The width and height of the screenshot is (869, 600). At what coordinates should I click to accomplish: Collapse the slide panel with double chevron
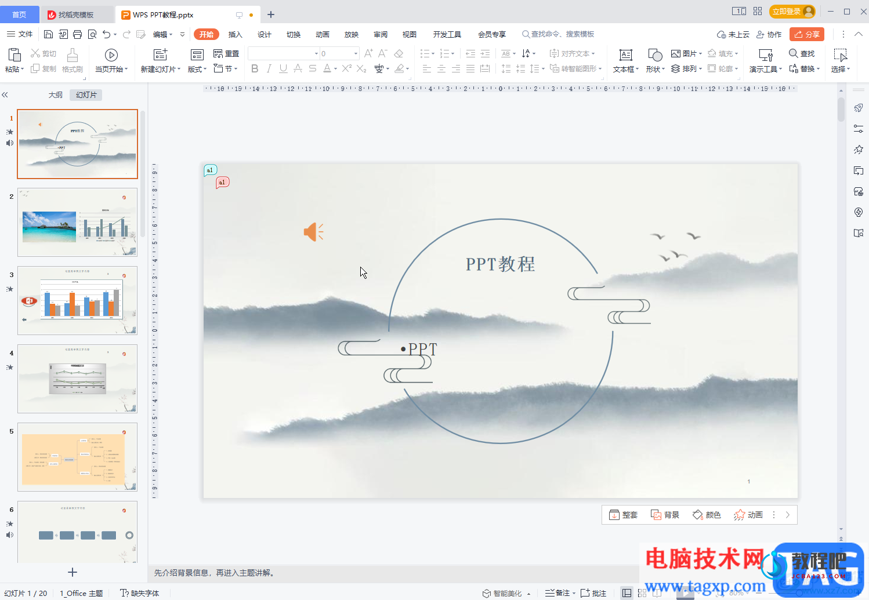coord(5,94)
